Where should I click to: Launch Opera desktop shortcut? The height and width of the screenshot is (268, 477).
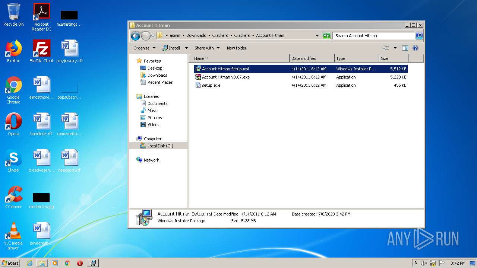point(13,124)
